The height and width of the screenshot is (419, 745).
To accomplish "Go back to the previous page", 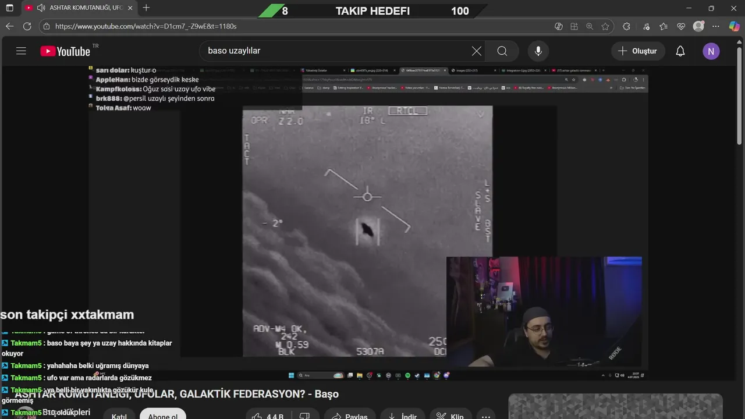I will tap(9, 26).
